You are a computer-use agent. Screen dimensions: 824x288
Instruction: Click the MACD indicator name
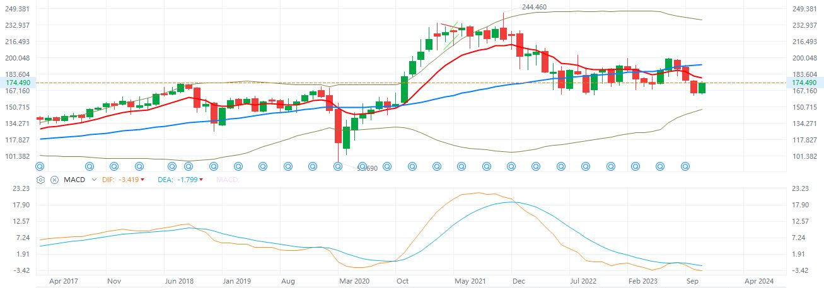[x=74, y=180]
